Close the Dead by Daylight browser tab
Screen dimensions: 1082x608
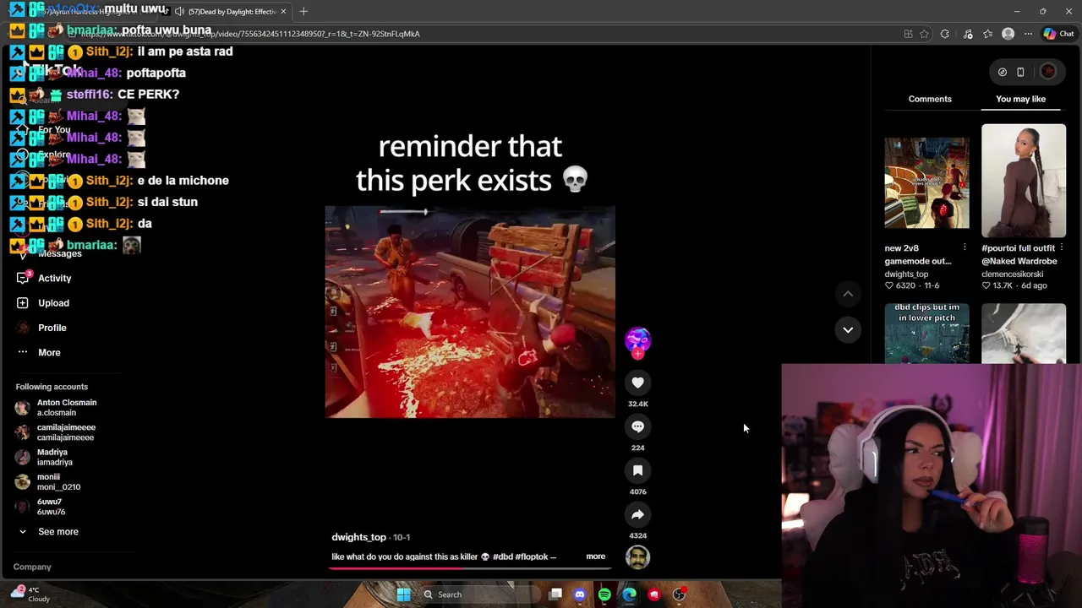point(283,11)
